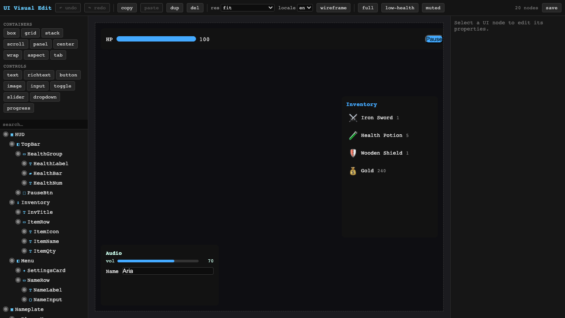Image resolution: width=565 pixels, height=318 pixels.
Task: Click the Audio vol slider
Action: click(x=158, y=261)
